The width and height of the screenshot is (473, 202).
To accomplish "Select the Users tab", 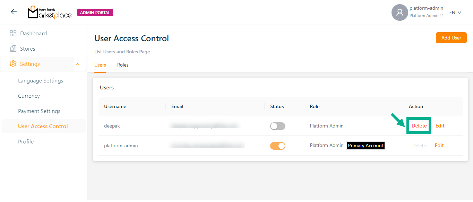I will (100, 65).
